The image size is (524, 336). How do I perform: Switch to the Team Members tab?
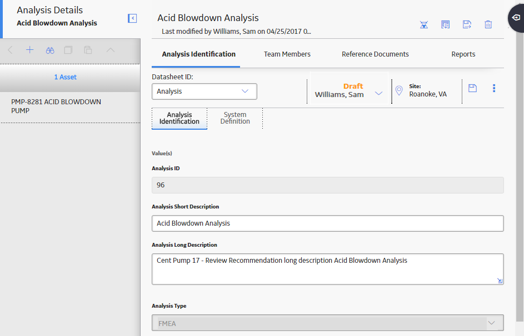click(287, 54)
